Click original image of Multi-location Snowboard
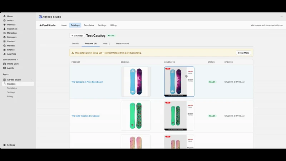 tap(136, 116)
